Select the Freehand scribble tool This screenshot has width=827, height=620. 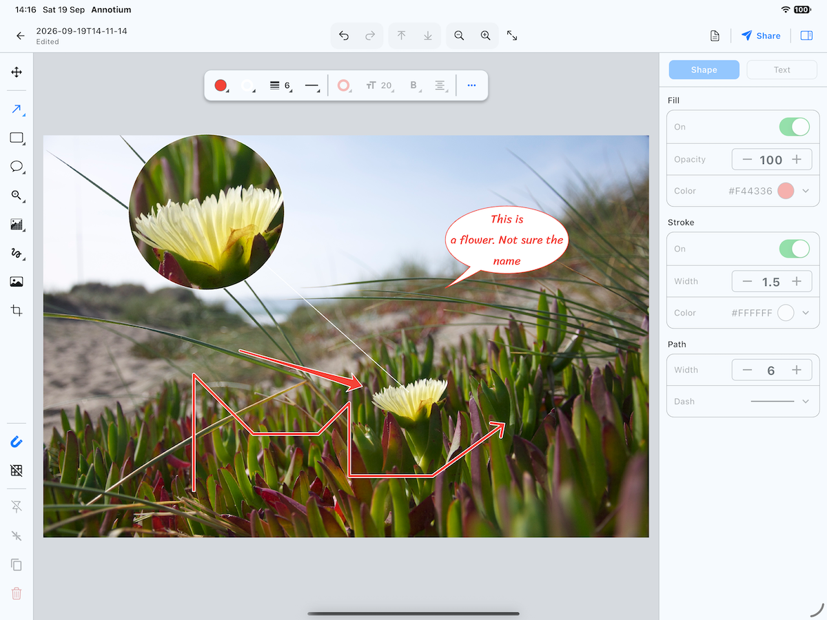click(17, 254)
